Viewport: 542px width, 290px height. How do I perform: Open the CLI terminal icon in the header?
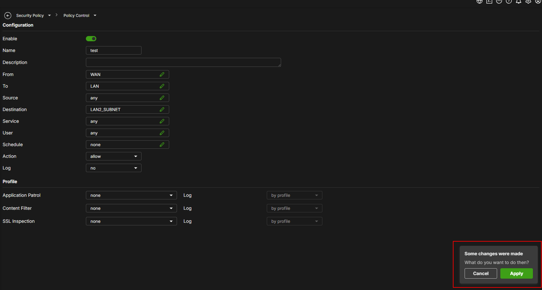tap(489, 1)
